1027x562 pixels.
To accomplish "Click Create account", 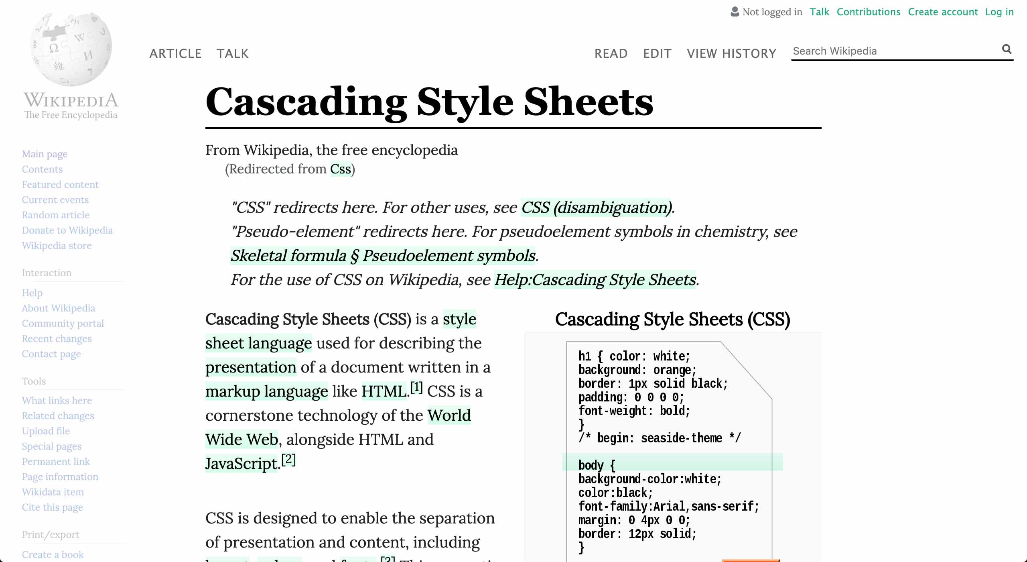I will click(x=943, y=12).
